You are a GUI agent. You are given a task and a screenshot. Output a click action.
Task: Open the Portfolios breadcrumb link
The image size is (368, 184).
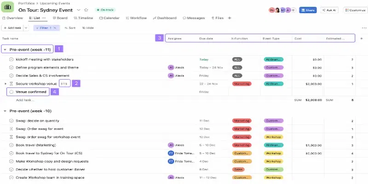(26, 3)
